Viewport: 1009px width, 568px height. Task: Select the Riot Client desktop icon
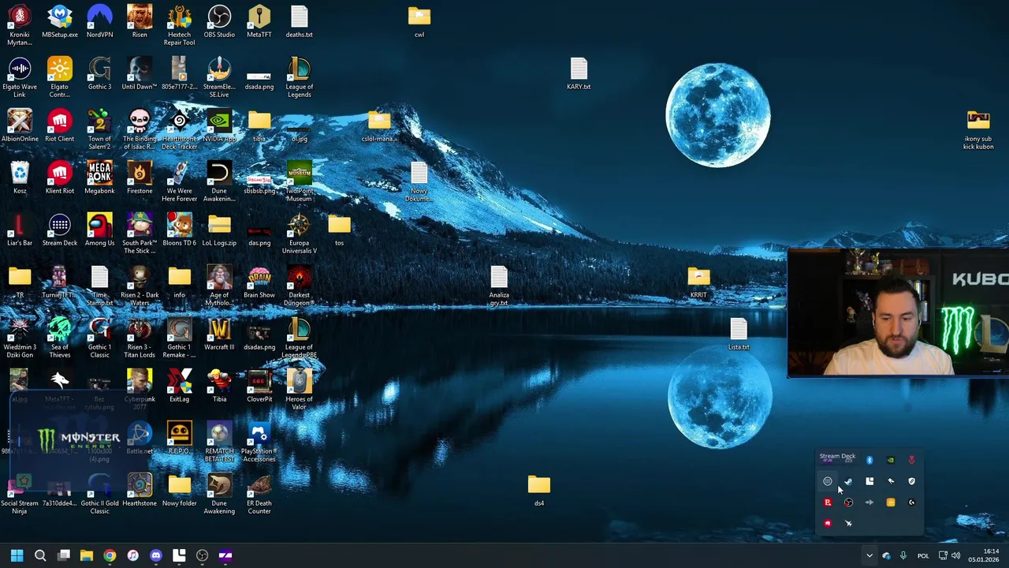point(60,125)
